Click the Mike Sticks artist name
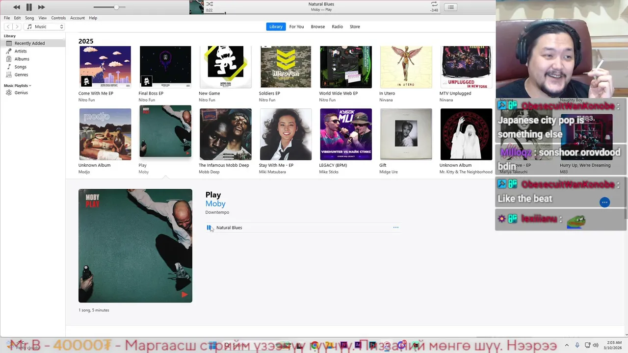The image size is (628, 353). [329, 172]
